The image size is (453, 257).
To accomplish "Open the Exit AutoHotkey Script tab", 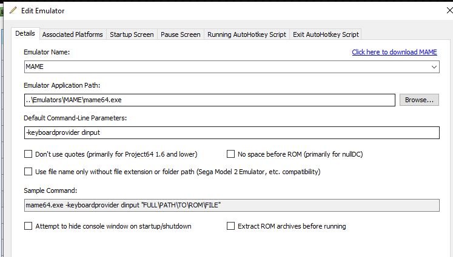I will (x=326, y=34).
